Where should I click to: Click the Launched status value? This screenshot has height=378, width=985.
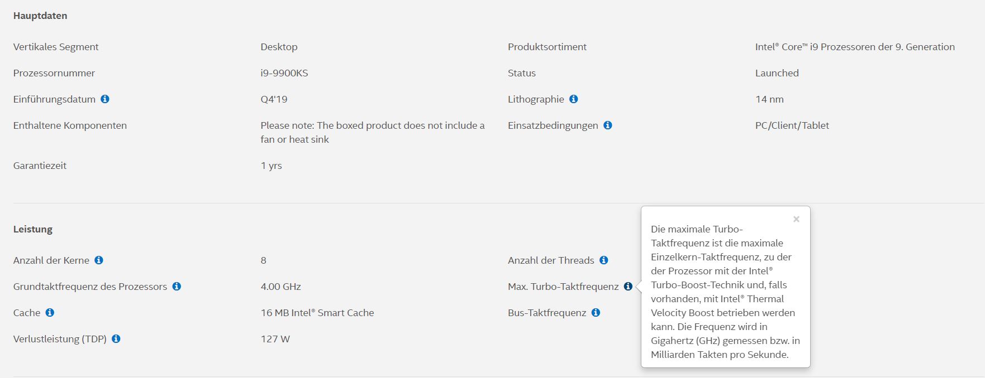[777, 73]
